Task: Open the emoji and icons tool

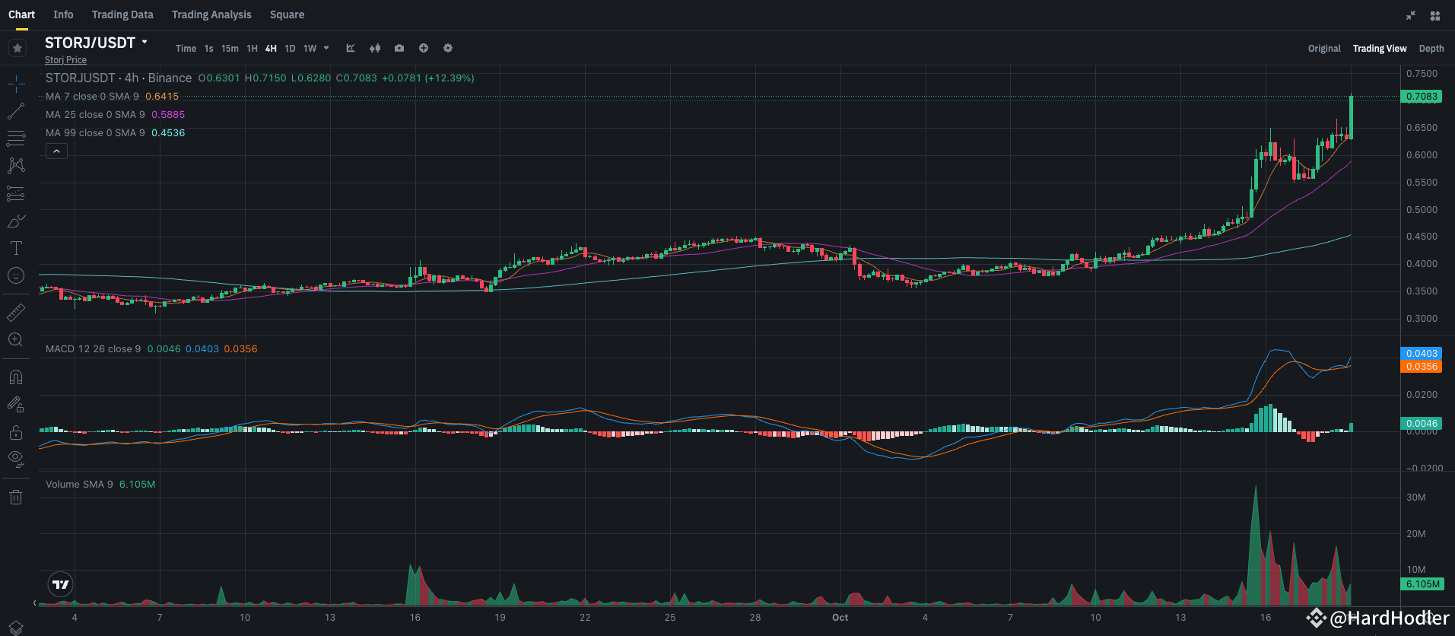Action: (16, 275)
